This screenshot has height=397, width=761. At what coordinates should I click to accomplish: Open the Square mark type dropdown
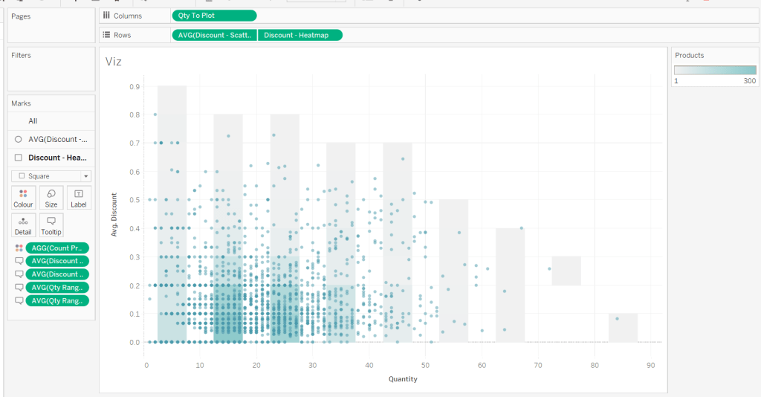(51, 176)
